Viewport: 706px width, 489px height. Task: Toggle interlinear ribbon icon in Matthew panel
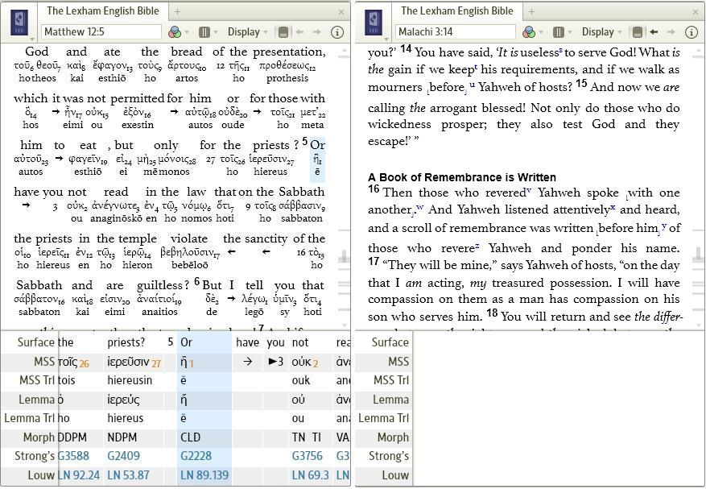coord(283,32)
